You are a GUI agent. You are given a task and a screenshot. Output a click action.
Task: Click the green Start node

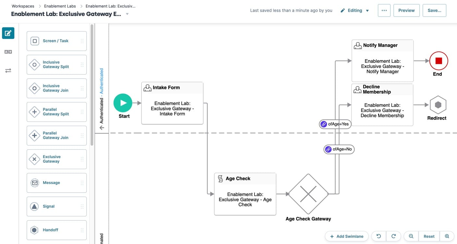click(123, 103)
